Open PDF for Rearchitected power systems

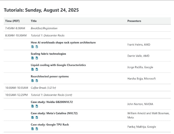tap(32, 81)
